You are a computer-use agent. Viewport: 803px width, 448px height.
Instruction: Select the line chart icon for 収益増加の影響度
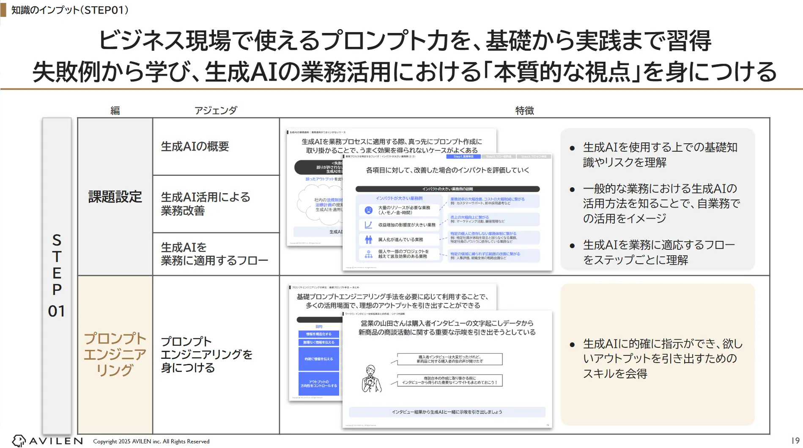(369, 224)
